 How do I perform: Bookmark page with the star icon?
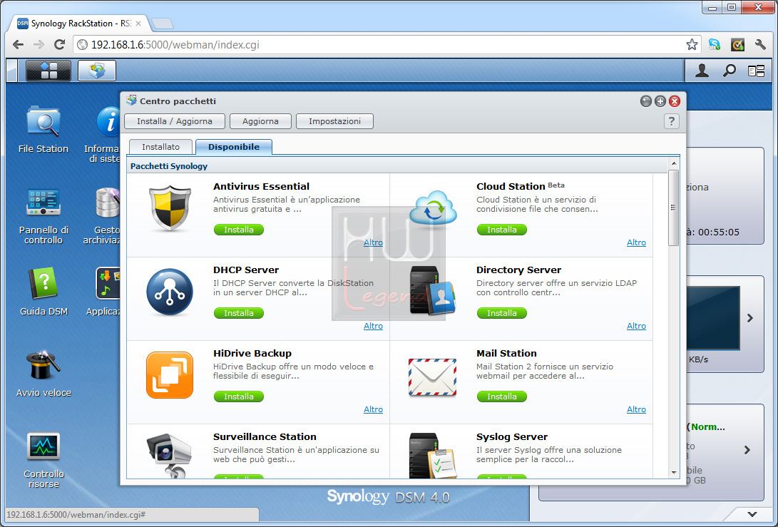[x=692, y=45]
